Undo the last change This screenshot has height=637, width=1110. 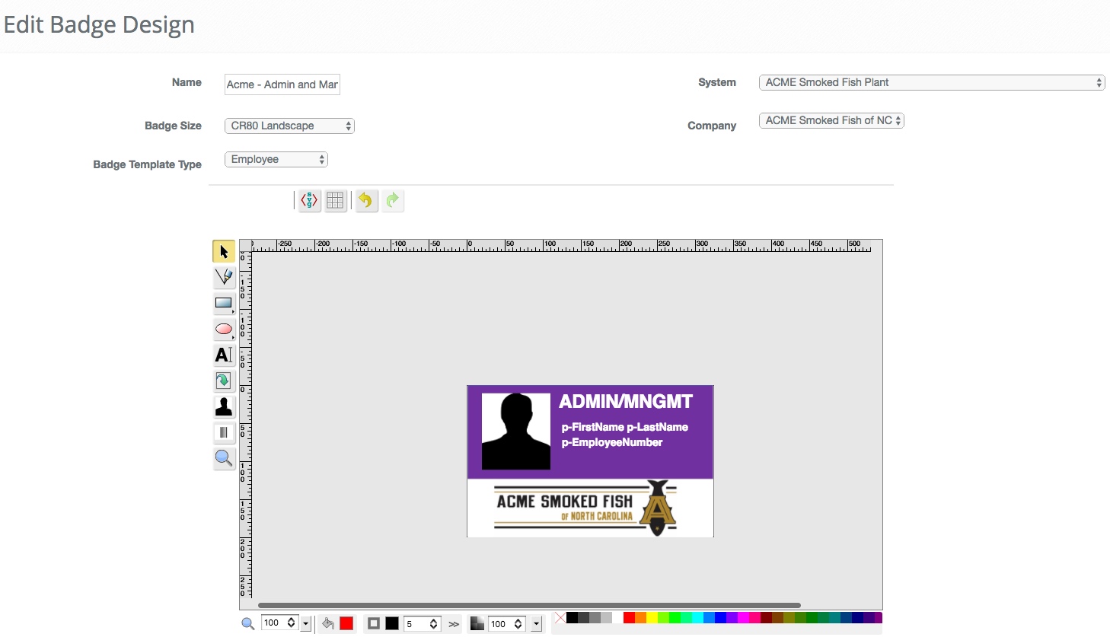(x=366, y=200)
